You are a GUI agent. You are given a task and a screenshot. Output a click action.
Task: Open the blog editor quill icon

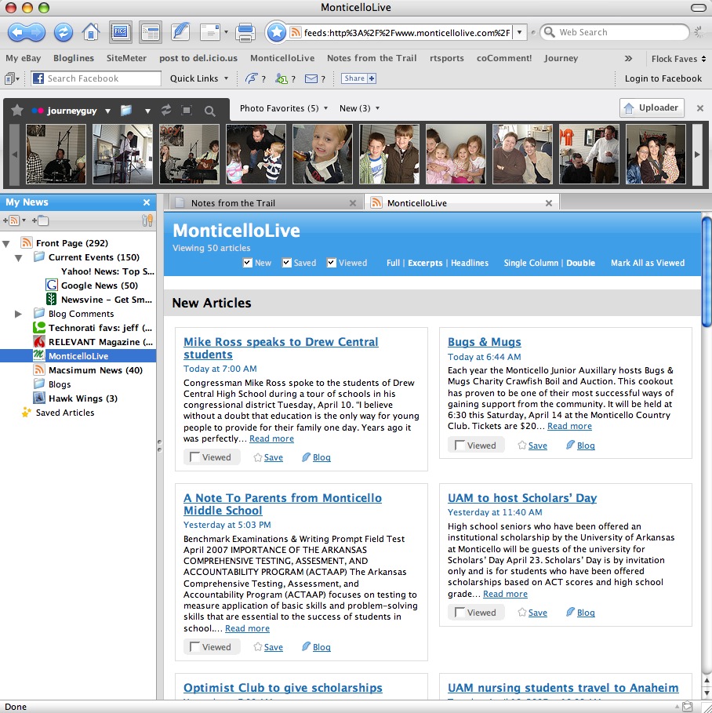(180, 32)
